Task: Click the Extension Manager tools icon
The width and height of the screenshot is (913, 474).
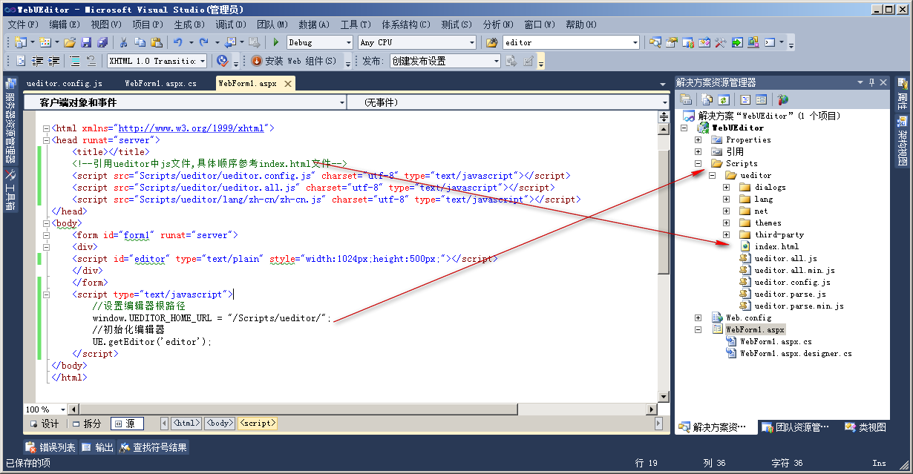Action: click(x=720, y=42)
